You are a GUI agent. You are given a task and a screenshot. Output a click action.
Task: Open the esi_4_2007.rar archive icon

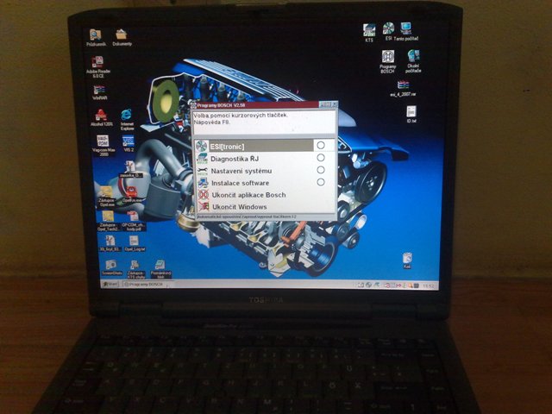click(x=403, y=85)
